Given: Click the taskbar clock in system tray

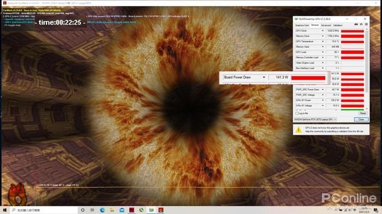Looking at the screenshot, I should 365,210.
